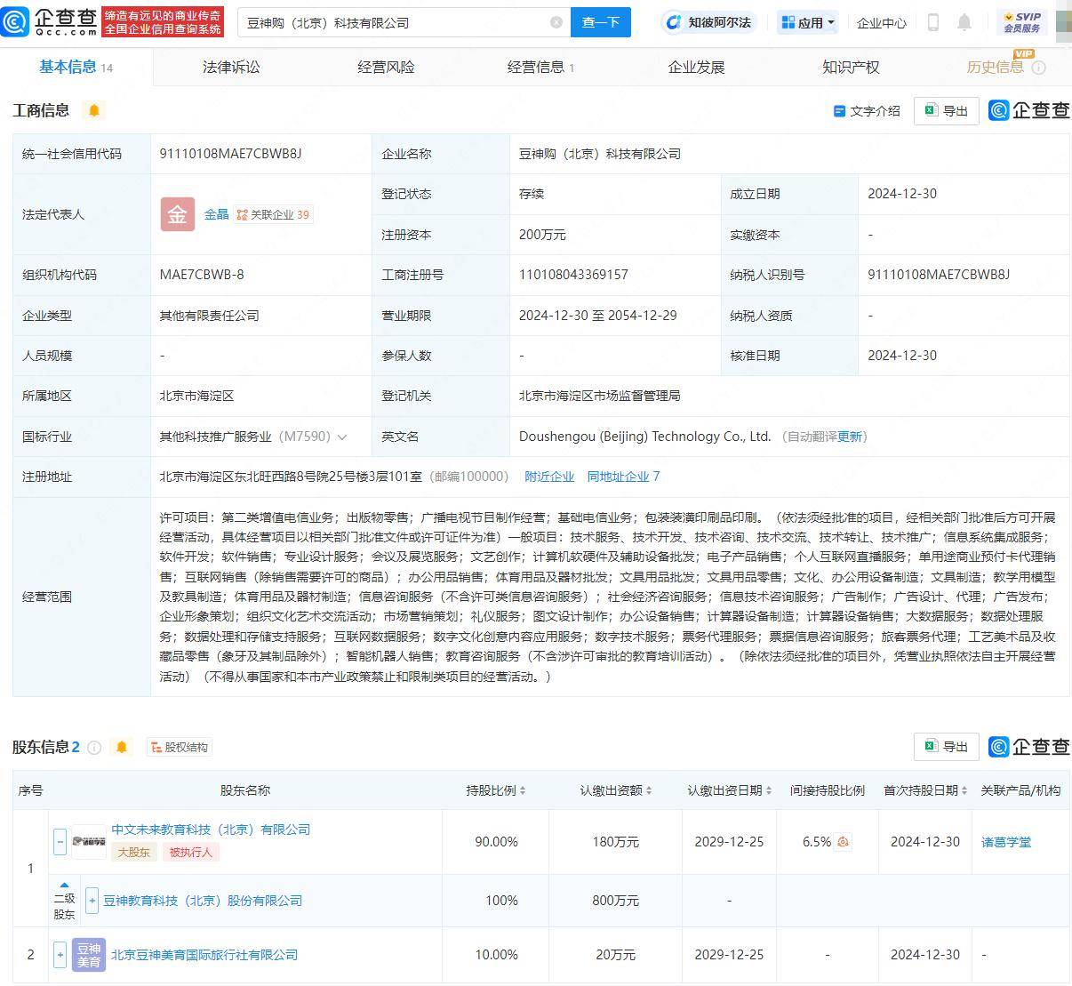Open 豆神教育科技(北京)股份有限公司 link
The image size is (1072, 986).
[x=203, y=901]
